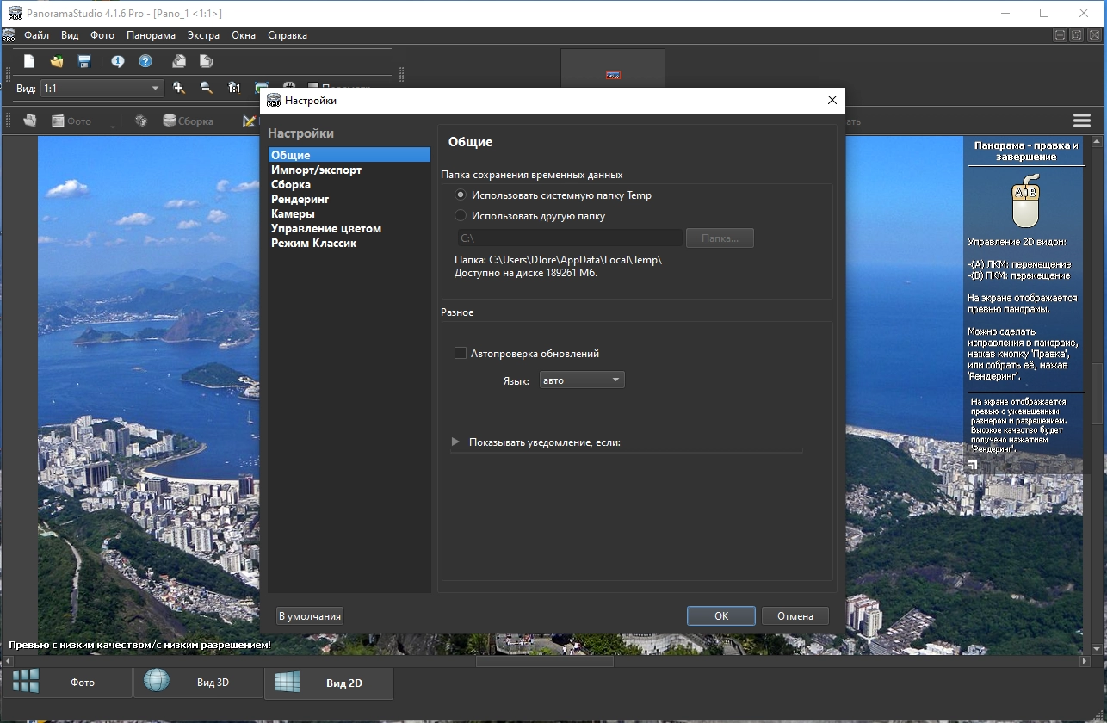Open the hamburger menu icon at right
The image size is (1107, 723).
point(1081,120)
